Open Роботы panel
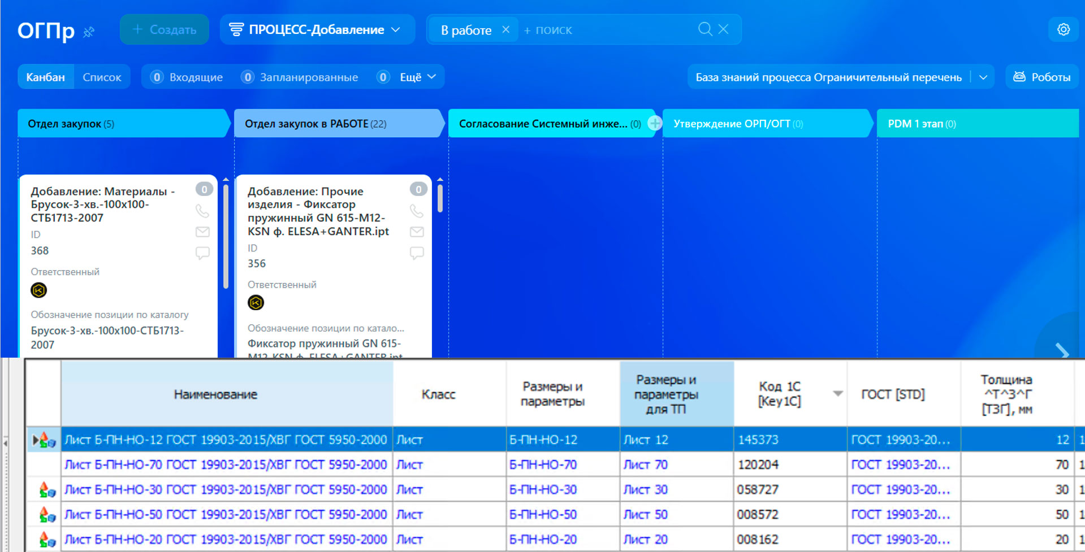The image size is (1085, 552). [x=1041, y=77]
